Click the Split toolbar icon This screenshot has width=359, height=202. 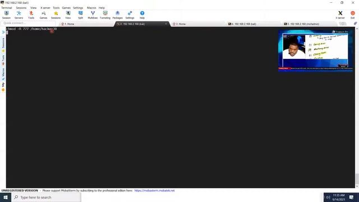[80, 15]
